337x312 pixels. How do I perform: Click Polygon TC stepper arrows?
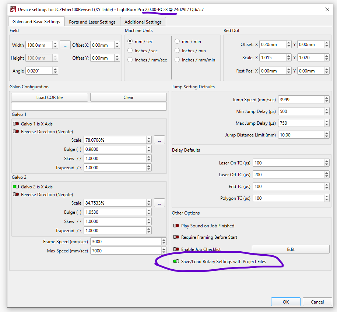327,198
